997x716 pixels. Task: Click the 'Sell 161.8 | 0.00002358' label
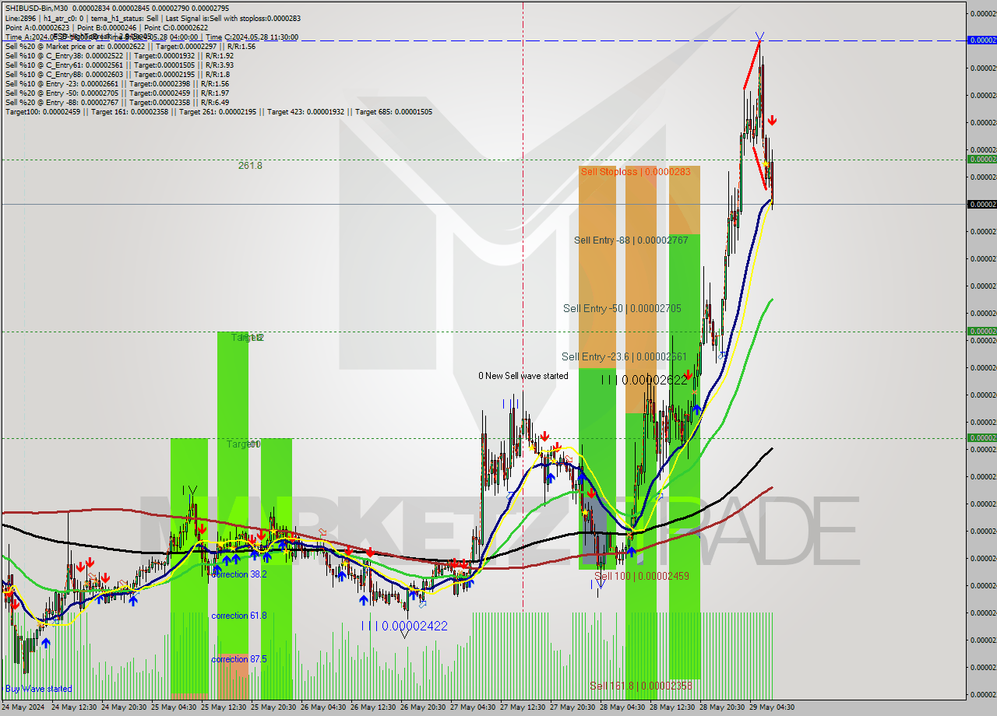click(640, 686)
